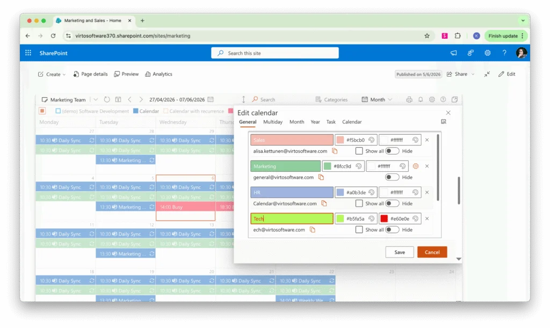The image size is (550, 328).
Task: Copy the general@virtosoftware.com address
Action: 321,177
